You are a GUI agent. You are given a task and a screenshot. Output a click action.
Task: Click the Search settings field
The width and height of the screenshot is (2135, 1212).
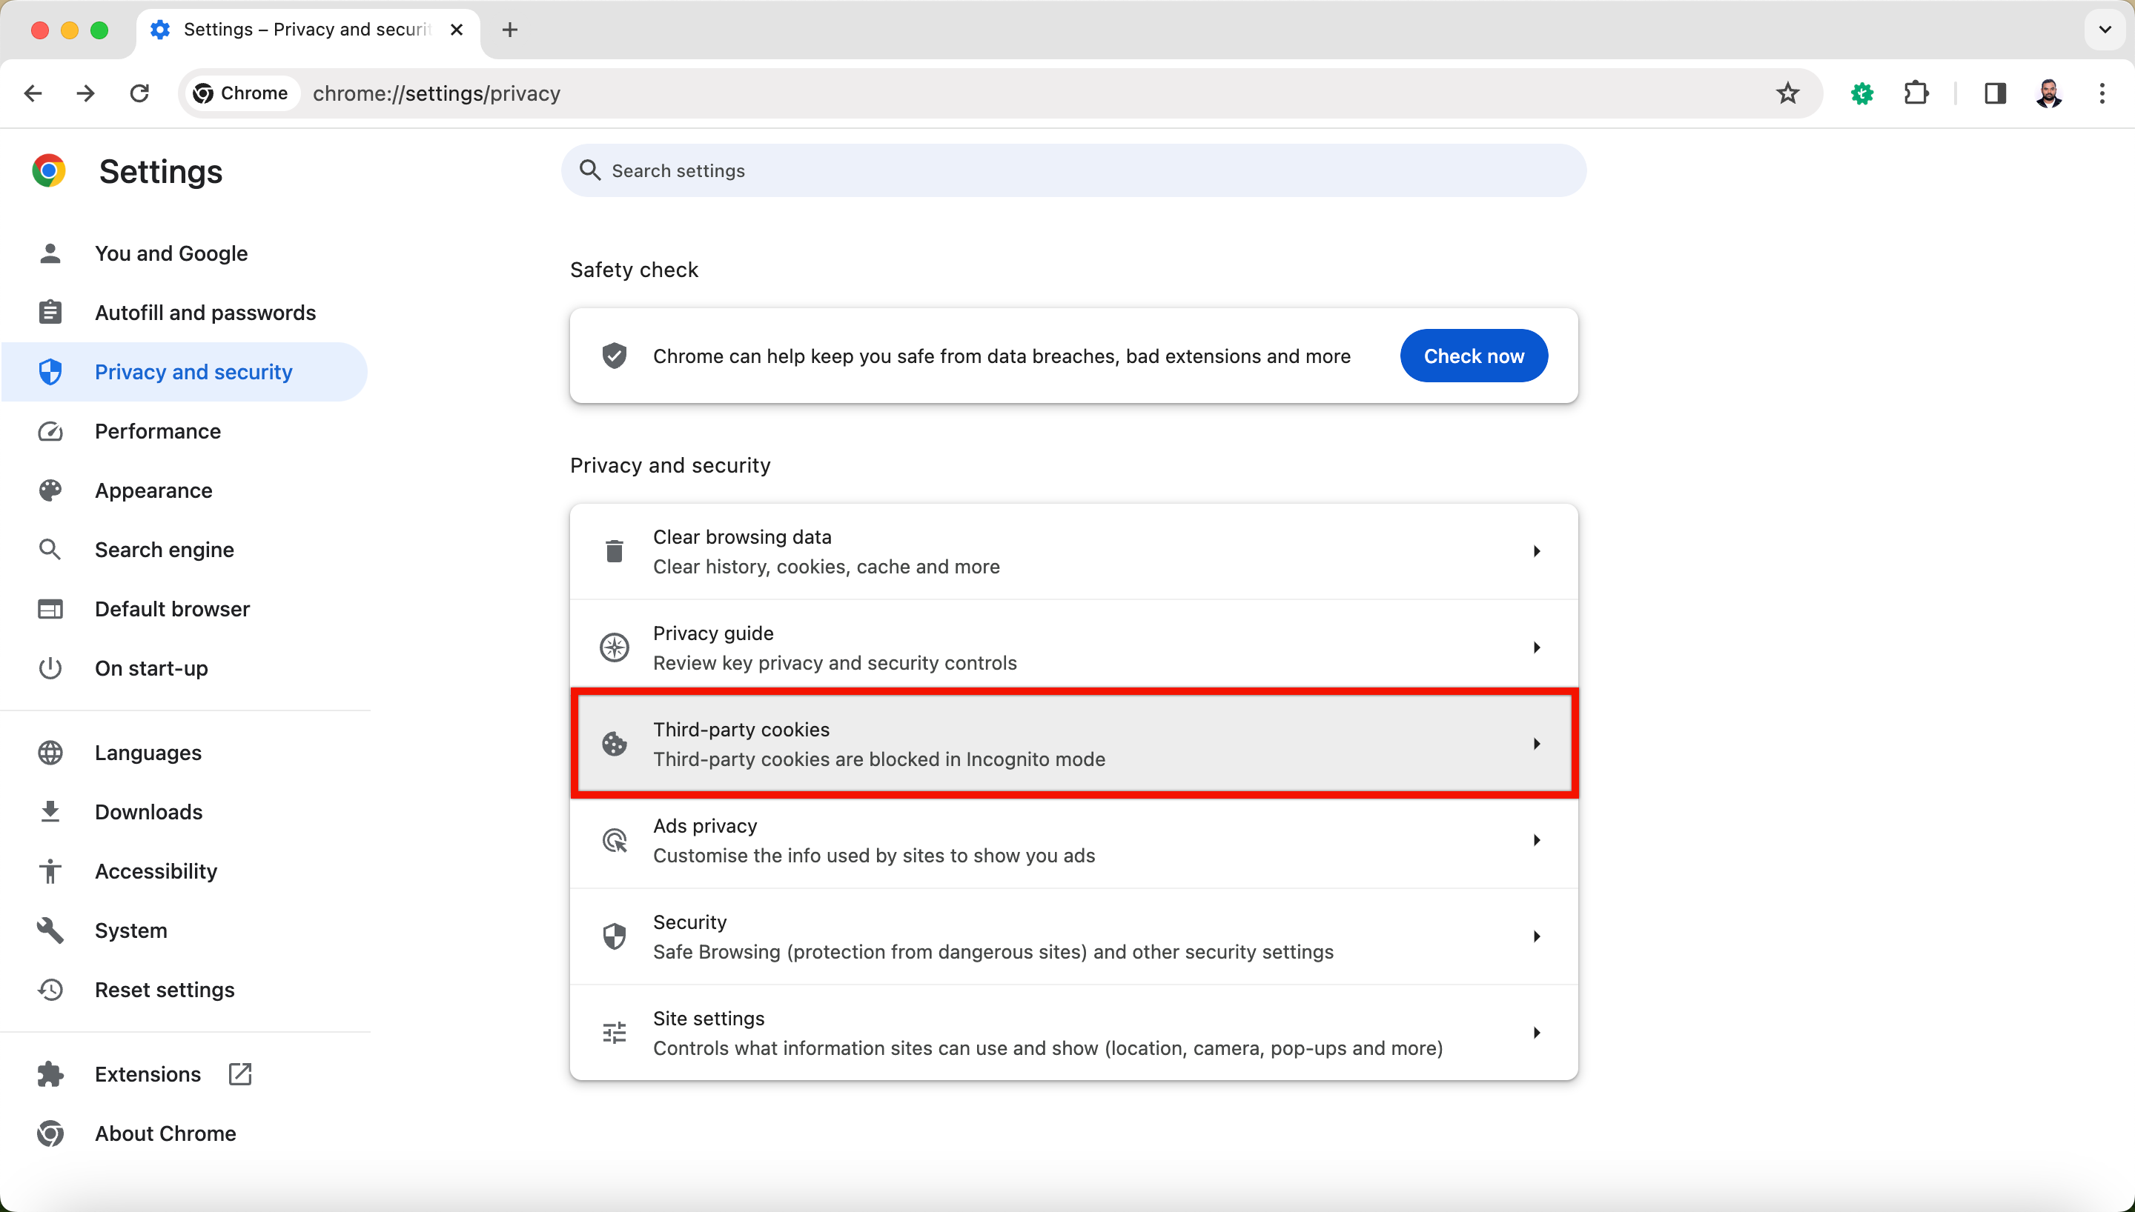[x=1073, y=170]
